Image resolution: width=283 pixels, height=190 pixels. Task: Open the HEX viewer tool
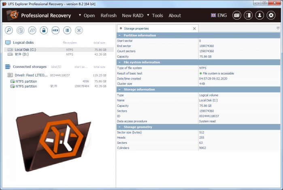55,30
